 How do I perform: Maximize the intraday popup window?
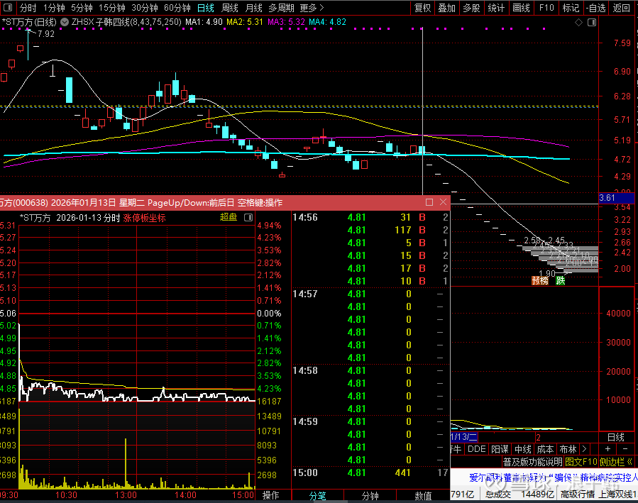point(429,202)
